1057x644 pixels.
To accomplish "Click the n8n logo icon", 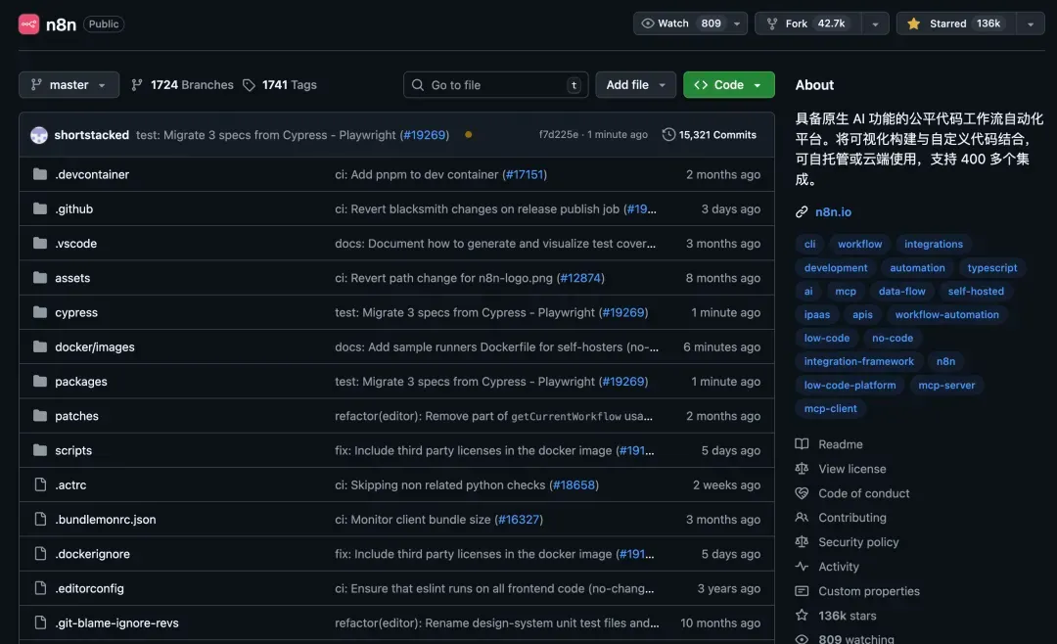I will pos(27,23).
